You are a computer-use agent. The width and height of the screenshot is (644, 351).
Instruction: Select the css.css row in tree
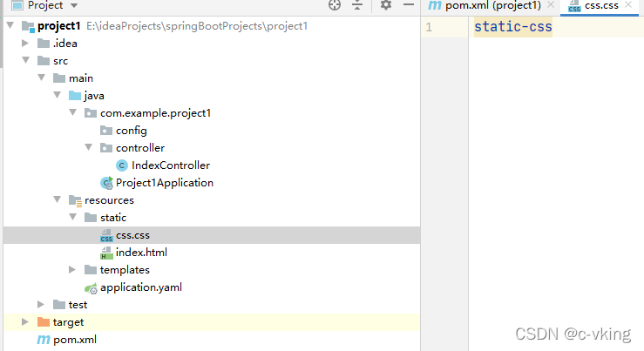pyautogui.click(x=212, y=235)
